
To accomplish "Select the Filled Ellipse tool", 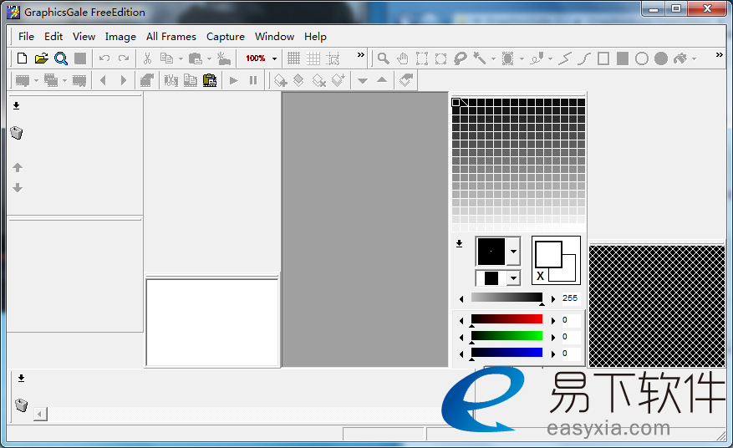I will [661, 59].
